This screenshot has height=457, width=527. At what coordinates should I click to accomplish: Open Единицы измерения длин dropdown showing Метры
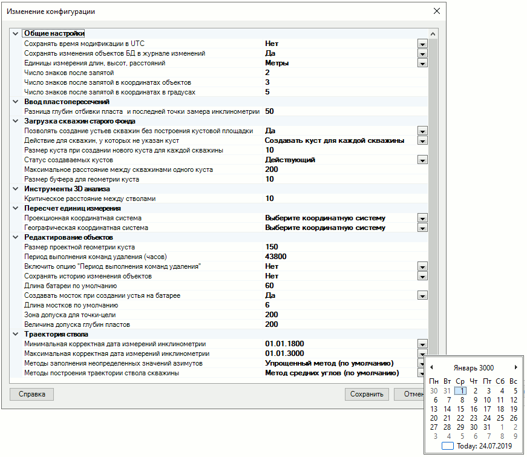click(422, 63)
